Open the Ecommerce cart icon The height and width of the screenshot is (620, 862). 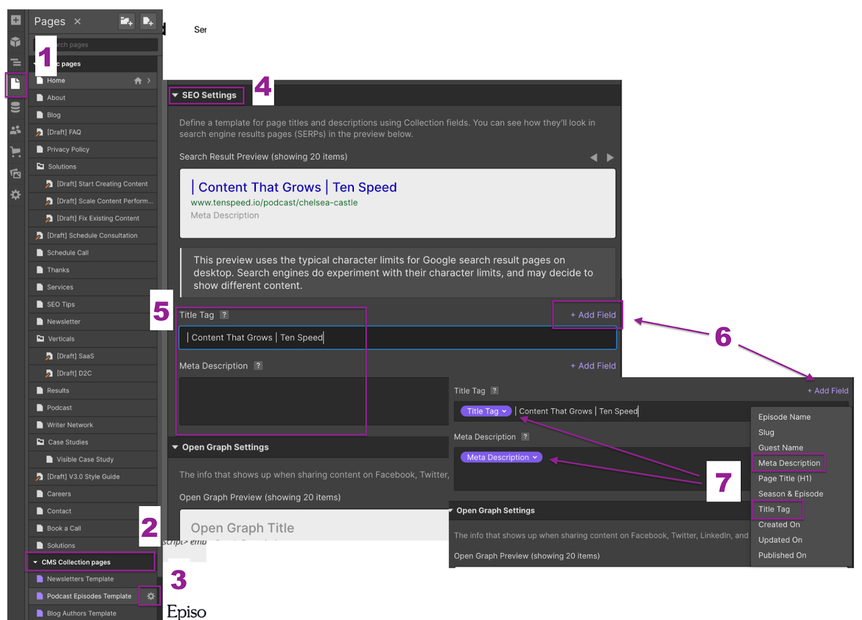click(x=16, y=152)
